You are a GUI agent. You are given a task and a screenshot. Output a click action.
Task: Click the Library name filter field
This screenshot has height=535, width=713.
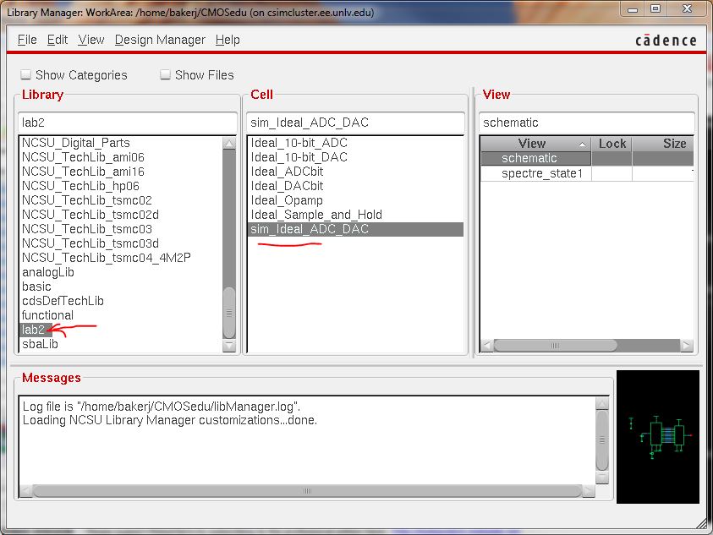coord(127,123)
